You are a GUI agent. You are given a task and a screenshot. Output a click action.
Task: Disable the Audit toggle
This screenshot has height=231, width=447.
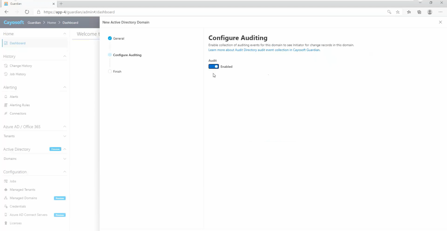click(x=213, y=66)
